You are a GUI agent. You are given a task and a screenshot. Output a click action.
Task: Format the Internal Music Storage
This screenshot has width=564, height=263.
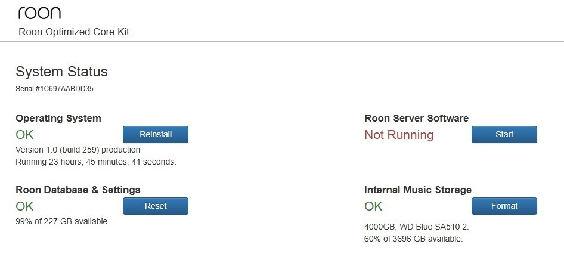coord(504,206)
